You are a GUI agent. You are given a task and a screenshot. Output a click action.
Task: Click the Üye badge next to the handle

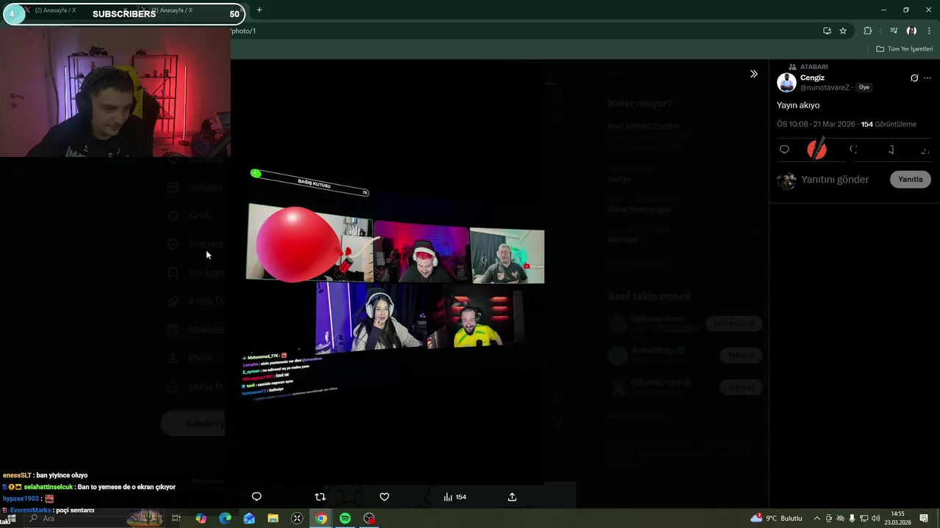click(x=864, y=87)
